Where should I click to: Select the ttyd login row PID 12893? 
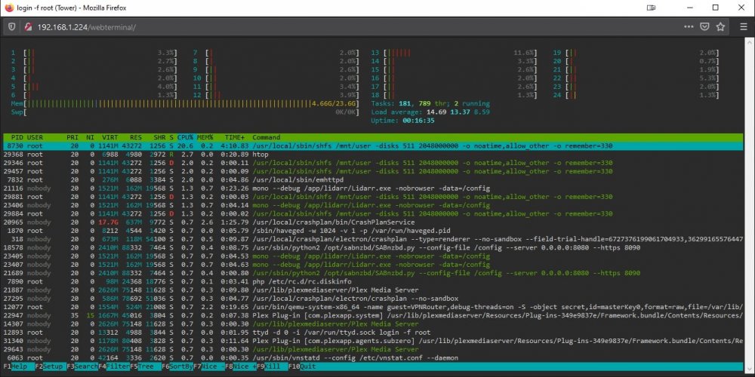(373, 333)
